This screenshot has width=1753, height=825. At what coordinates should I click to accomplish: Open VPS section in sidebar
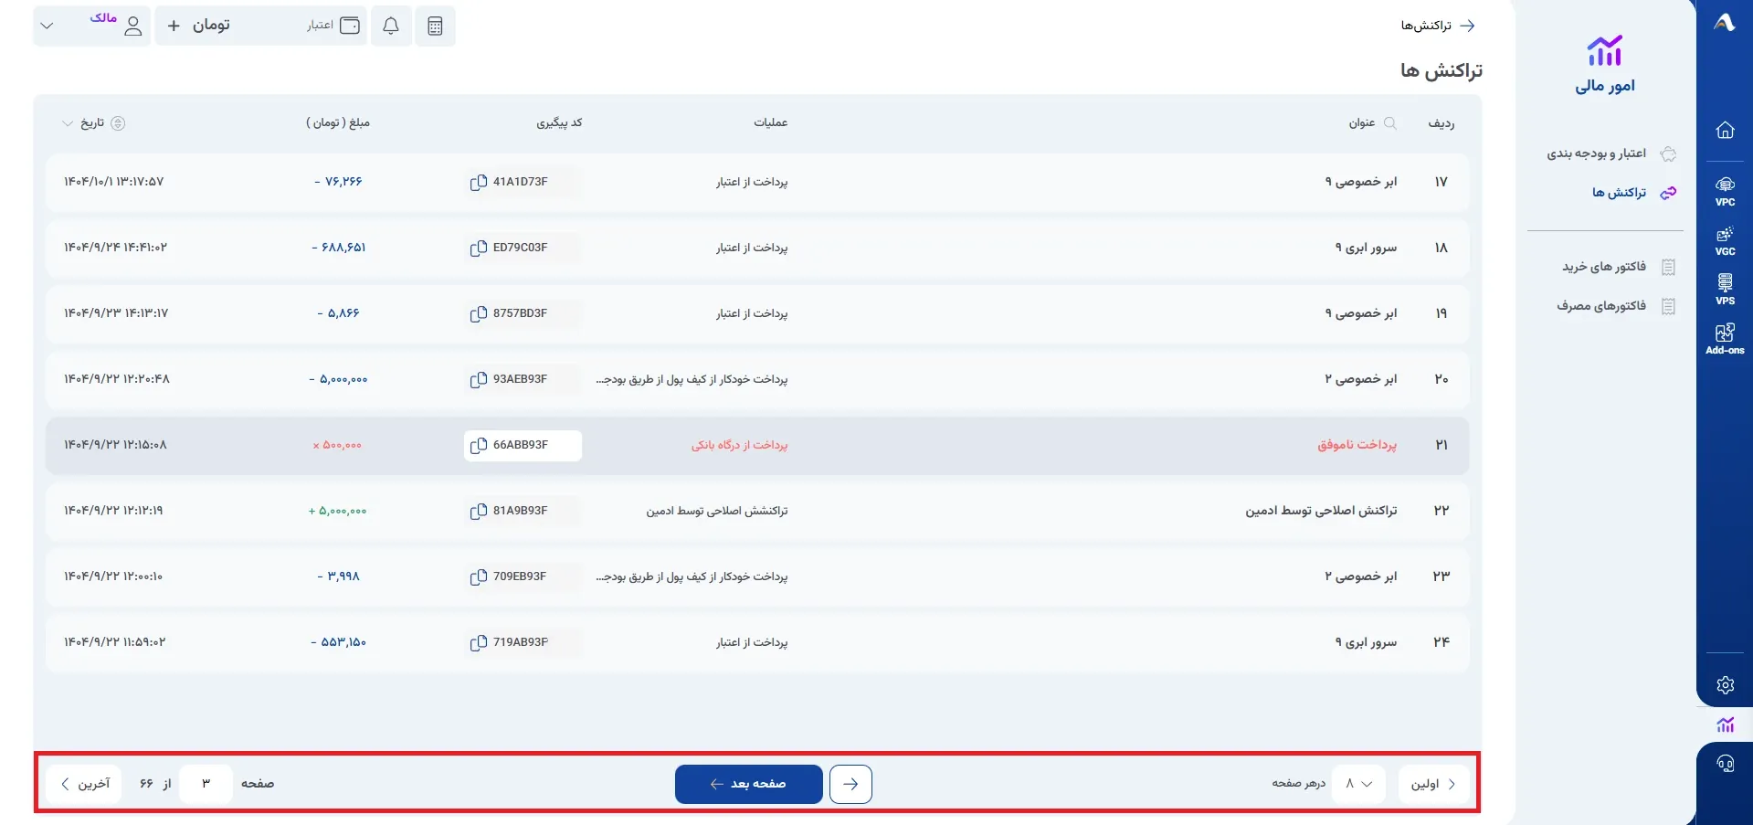click(1725, 290)
